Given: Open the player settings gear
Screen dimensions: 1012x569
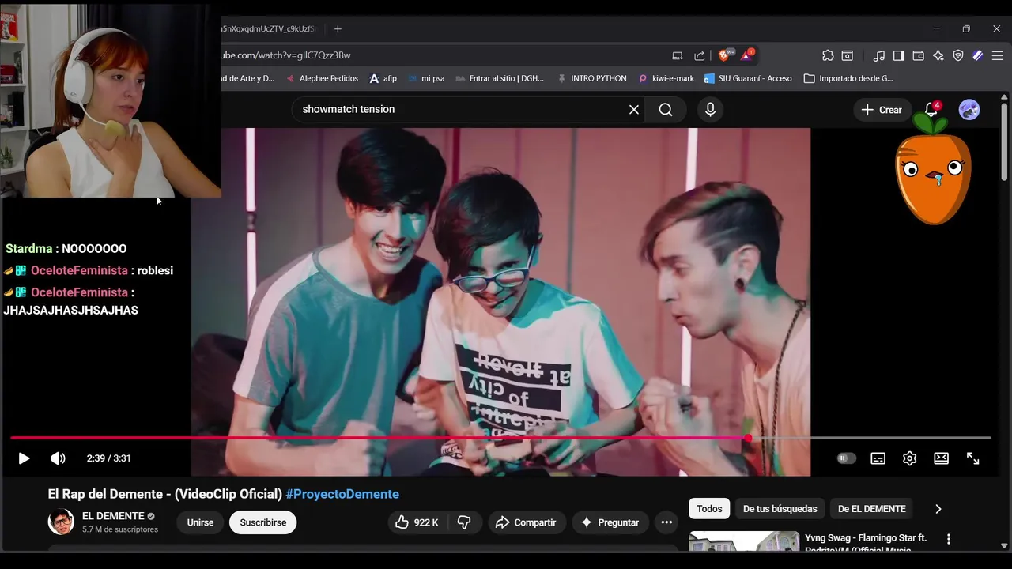Looking at the screenshot, I should click(909, 458).
